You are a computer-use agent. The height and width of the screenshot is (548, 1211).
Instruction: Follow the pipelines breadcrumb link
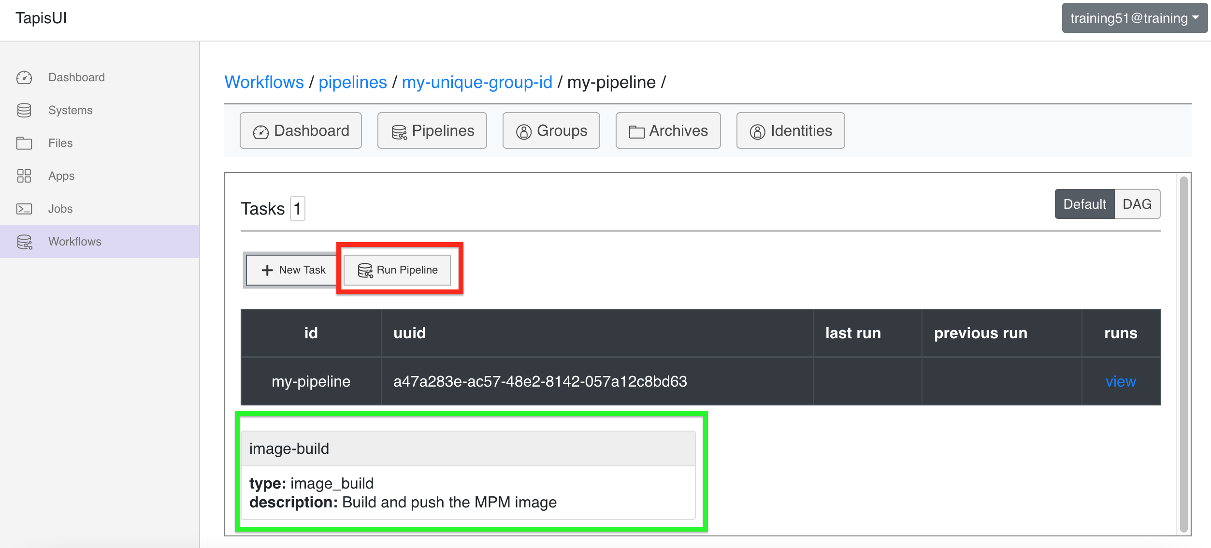[x=353, y=82]
